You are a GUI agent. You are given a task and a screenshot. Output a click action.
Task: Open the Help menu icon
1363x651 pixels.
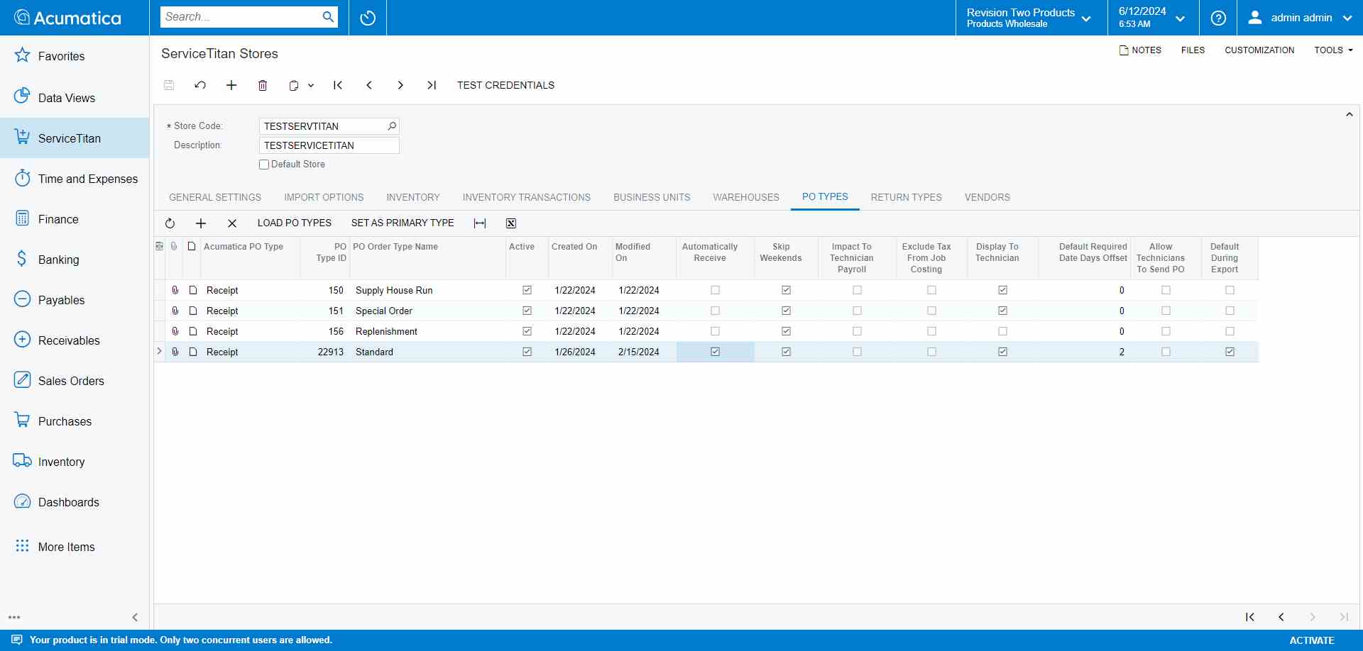point(1218,18)
